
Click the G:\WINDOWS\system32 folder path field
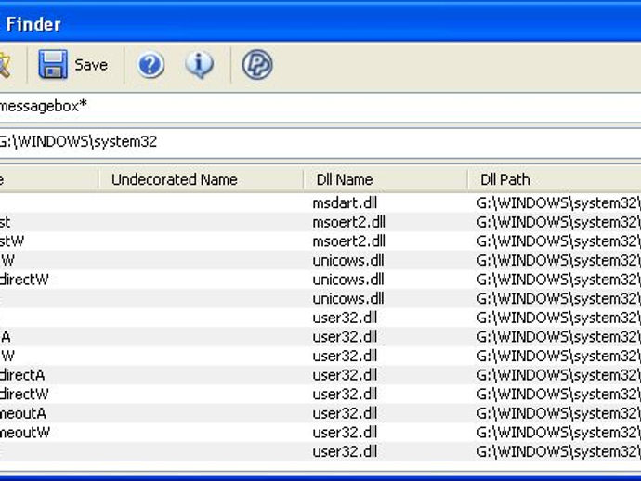pyautogui.click(x=320, y=142)
